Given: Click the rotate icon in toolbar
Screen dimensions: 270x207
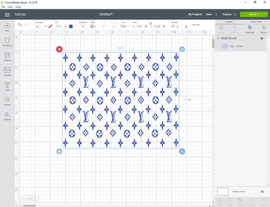Looking at the screenshot, I should coord(173,26).
